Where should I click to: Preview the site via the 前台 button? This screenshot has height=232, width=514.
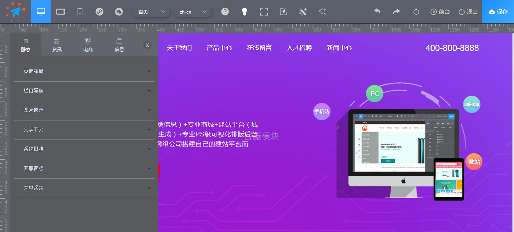tap(440, 12)
